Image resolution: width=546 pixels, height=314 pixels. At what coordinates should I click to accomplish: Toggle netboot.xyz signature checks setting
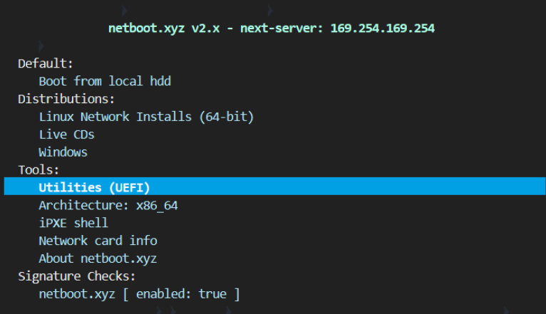(x=139, y=294)
